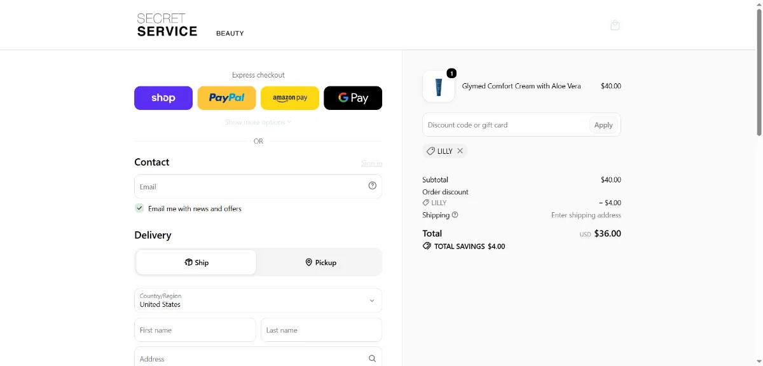This screenshot has width=763, height=366.
Task: Click the Total amount $36.00
Action: point(607,234)
